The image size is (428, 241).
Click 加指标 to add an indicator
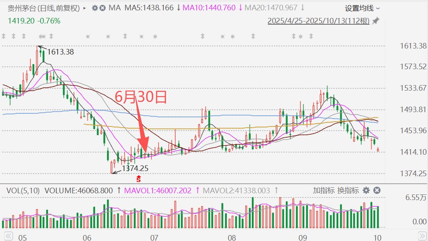(323, 190)
